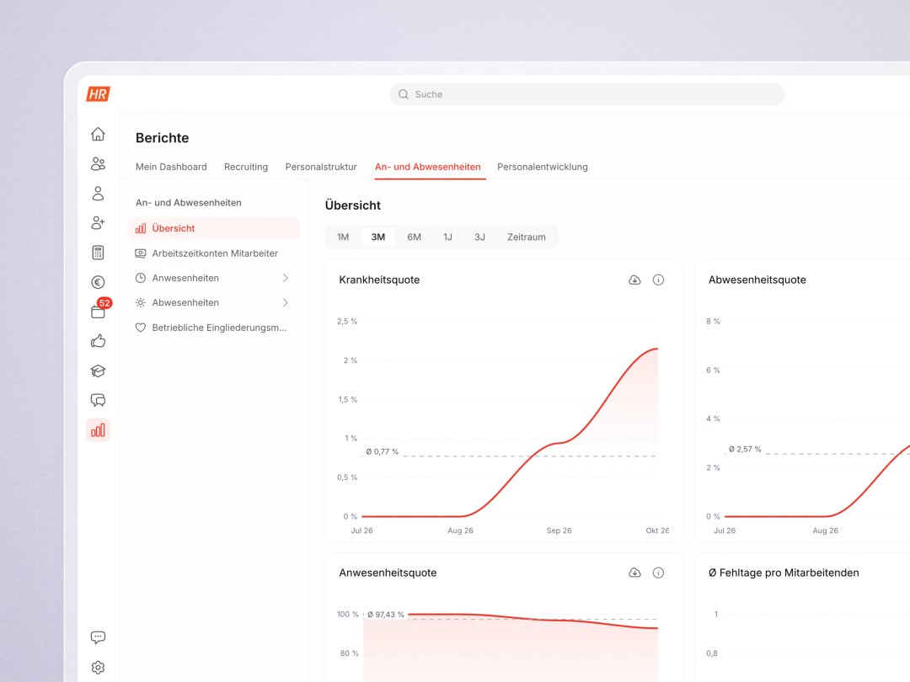Switch to the Personalentwicklung tab
This screenshot has width=910, height=682.
coord(542,167)
